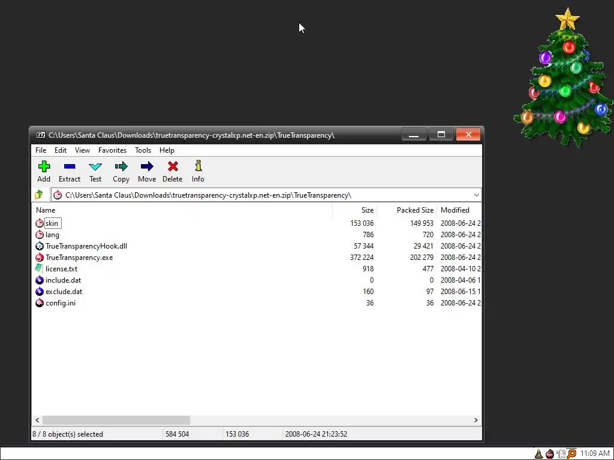Sort files by the Name column
614x460 pixels.
pyautogui.click(x=182, y=210)
